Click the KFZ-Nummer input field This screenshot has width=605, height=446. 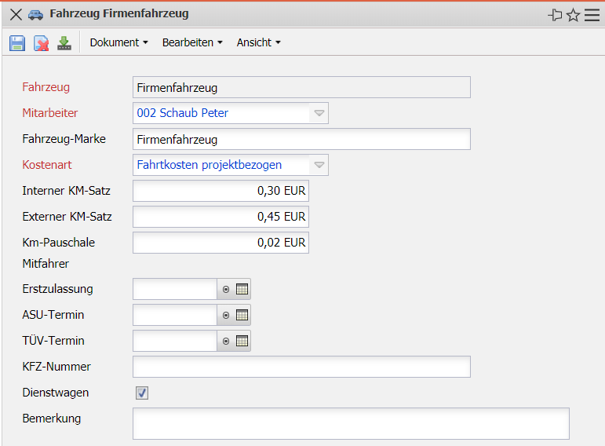pos(301,367)
